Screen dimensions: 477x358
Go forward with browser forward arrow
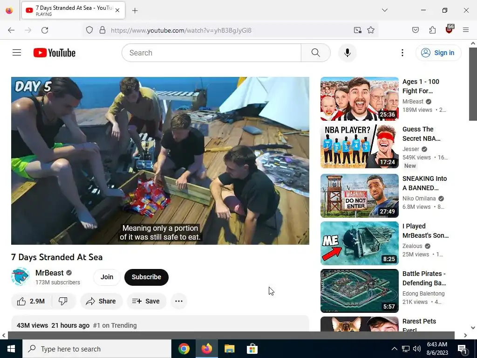coord(28,30)
